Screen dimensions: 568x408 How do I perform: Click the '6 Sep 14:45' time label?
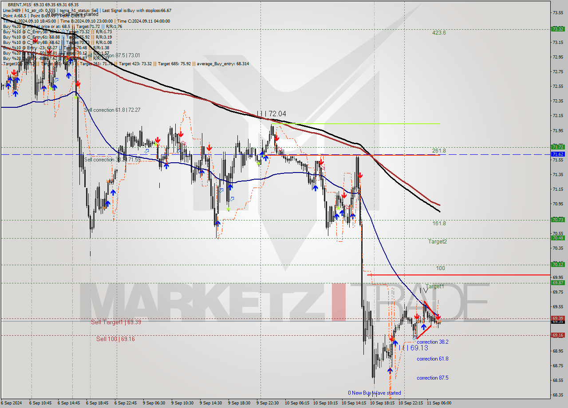(69, 403)
